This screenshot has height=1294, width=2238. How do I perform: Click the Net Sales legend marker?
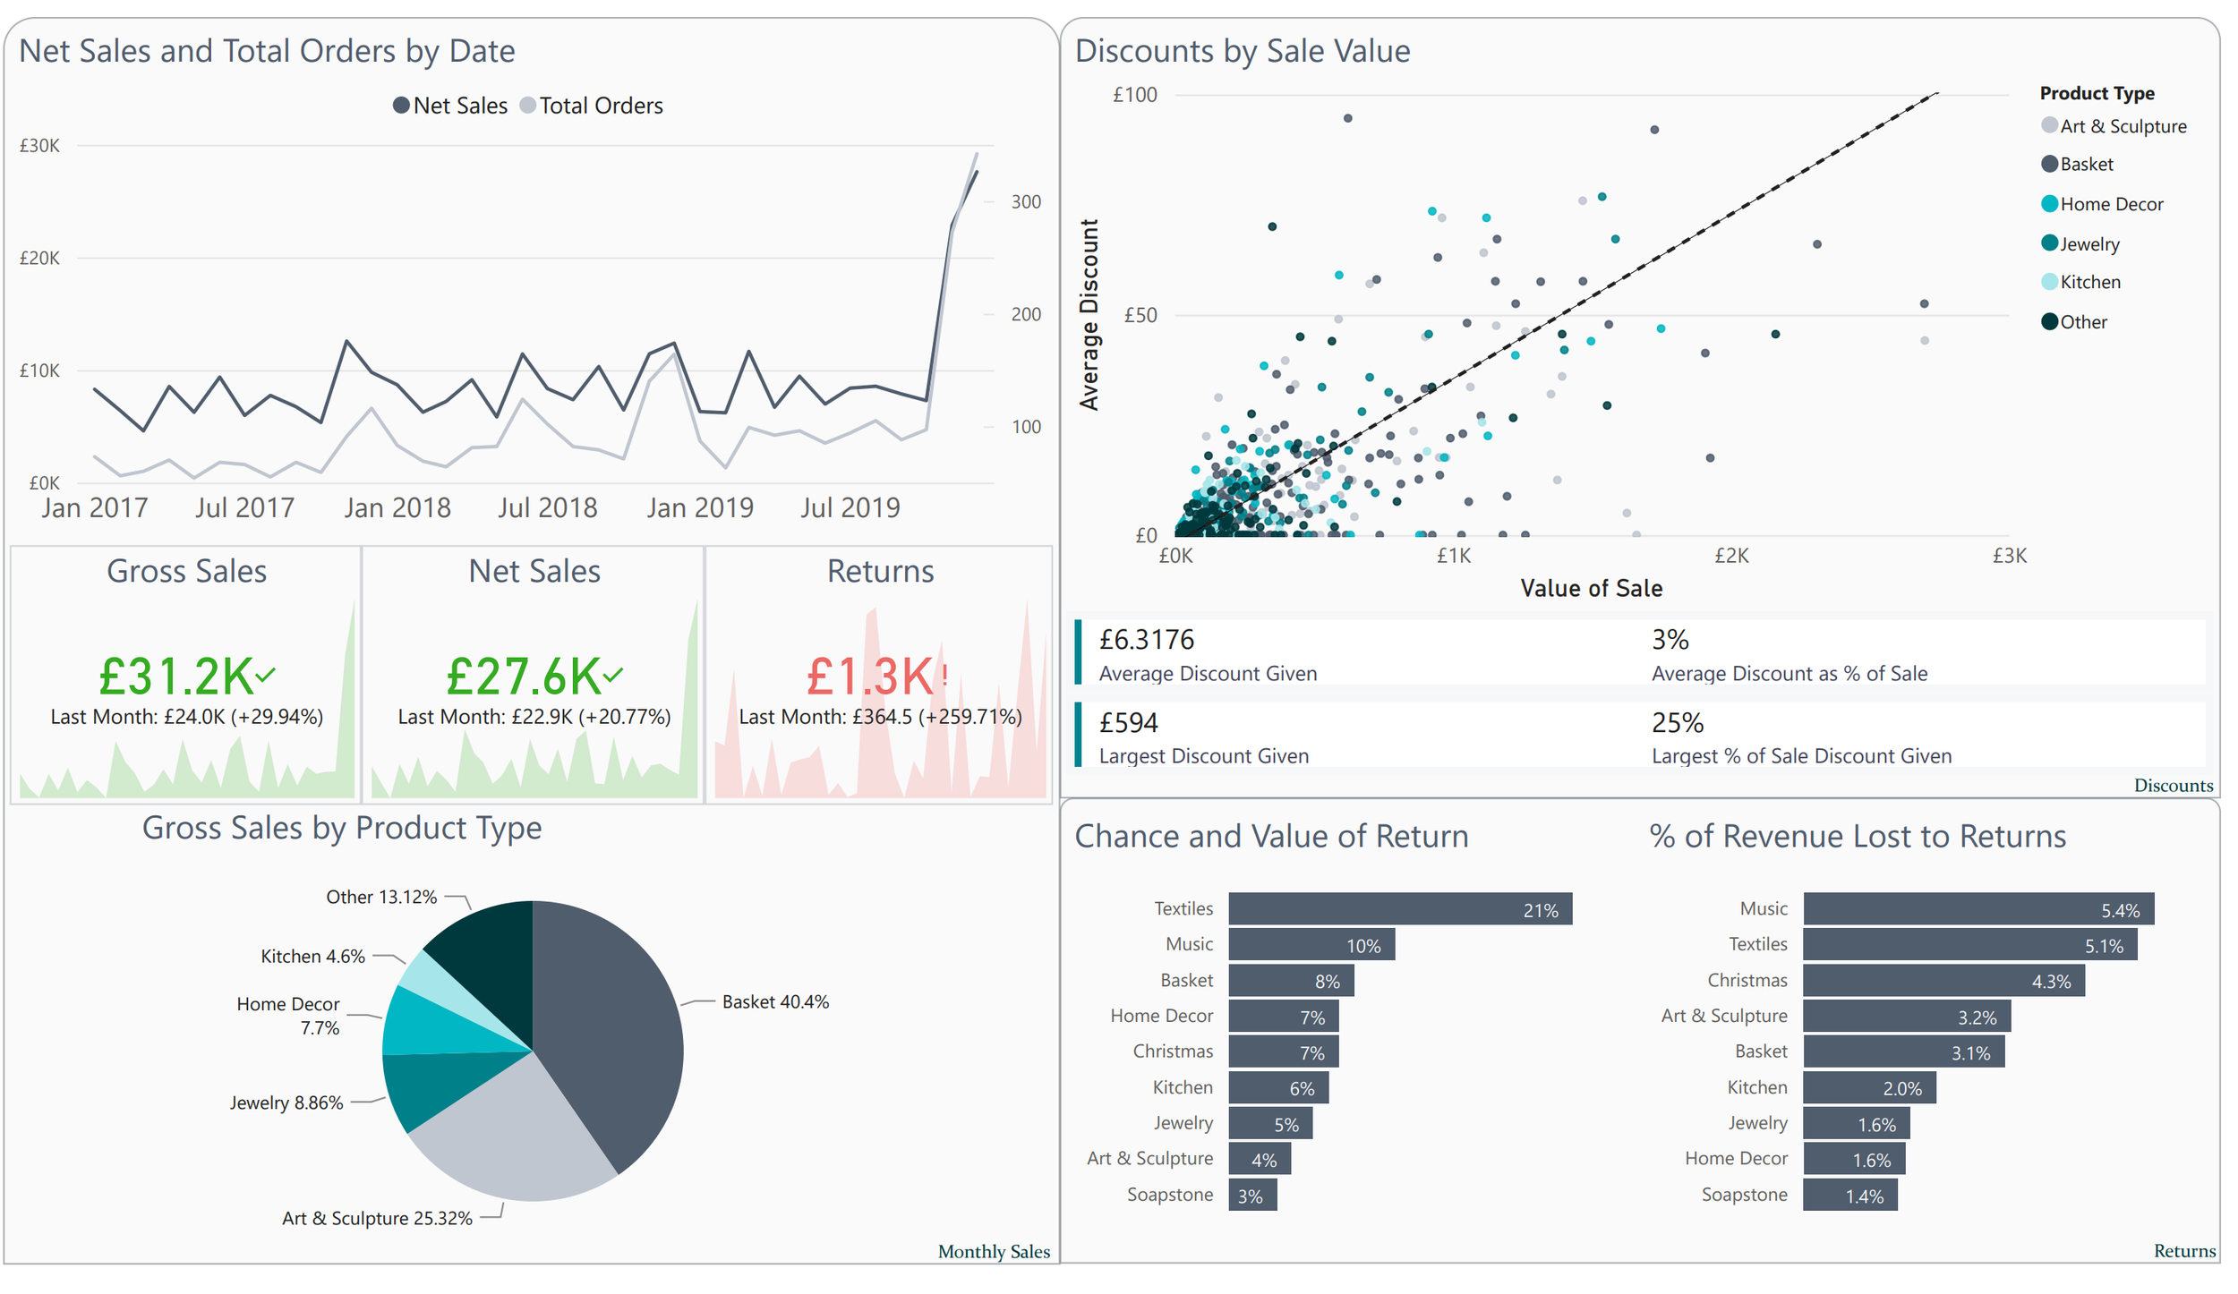coord(402,106)
